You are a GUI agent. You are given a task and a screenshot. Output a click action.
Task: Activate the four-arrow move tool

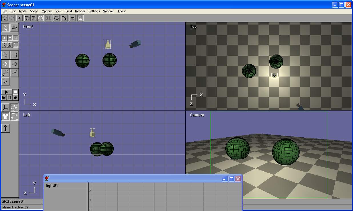pos(5,64)
